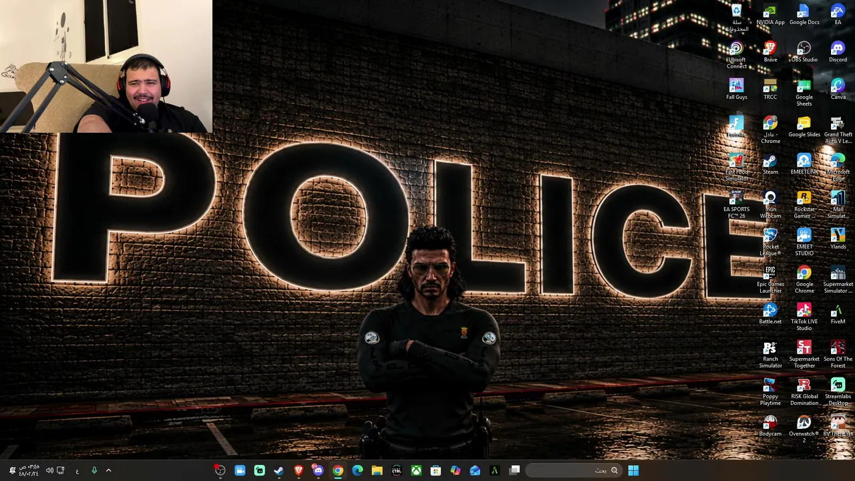Select the Google Docs desktop shortcut
Screen dimensions: 855x481
pos(804,15)
